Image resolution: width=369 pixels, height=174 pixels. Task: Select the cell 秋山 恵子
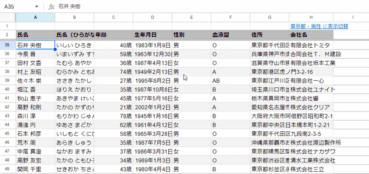(x=36, y=98)
